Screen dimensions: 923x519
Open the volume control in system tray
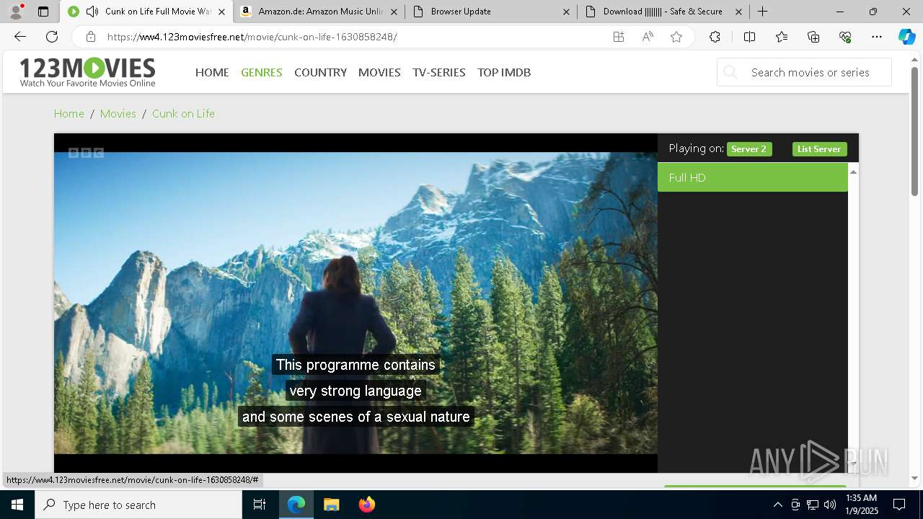(x=830, y=505)
